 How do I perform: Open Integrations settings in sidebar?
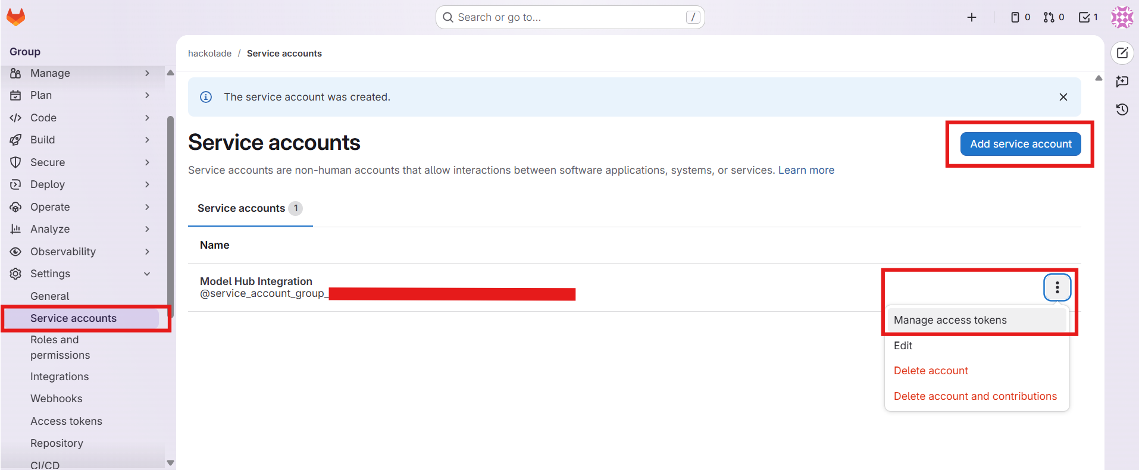click(x=60, y=377)
